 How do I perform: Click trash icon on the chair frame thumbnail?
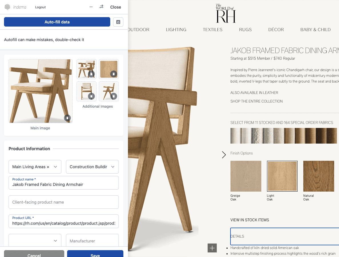point(113,96)
